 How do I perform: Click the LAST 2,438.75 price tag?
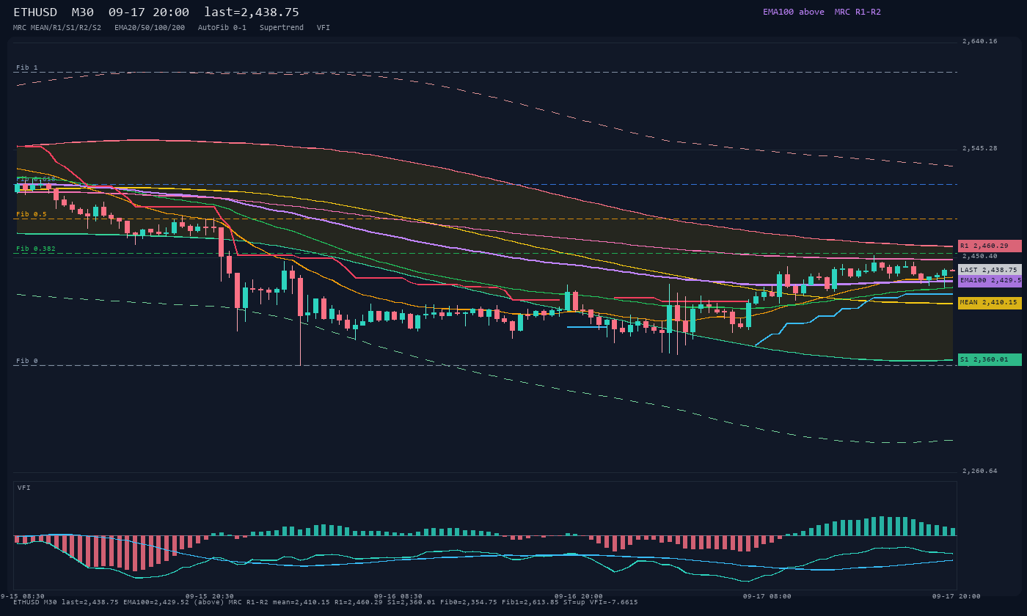pyautogui.click(x=990, y=270)
